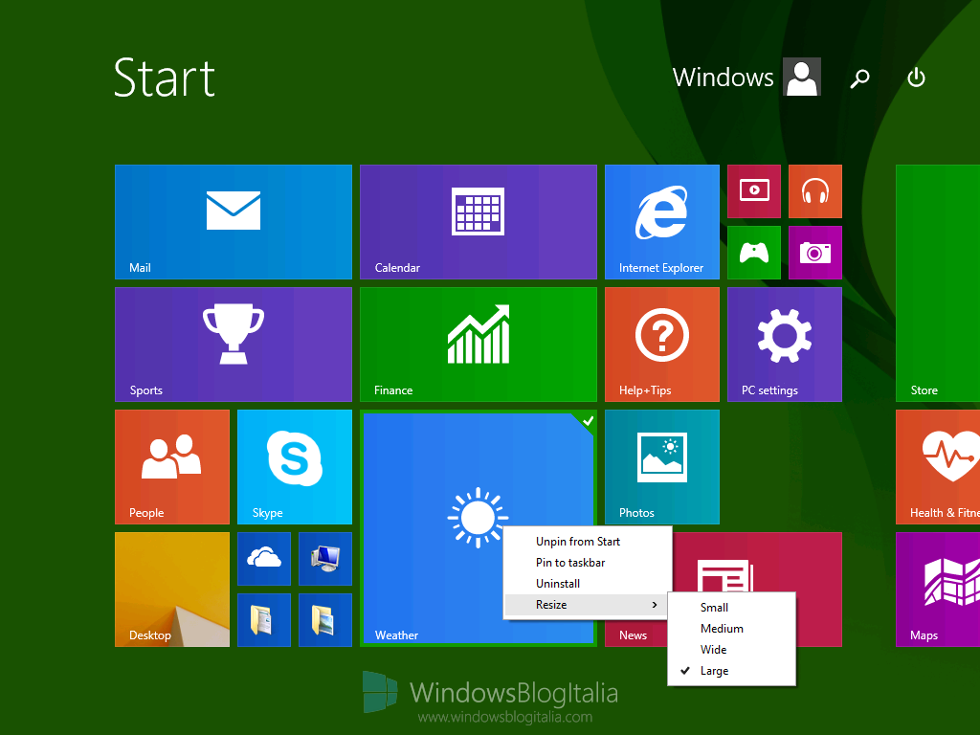
Task: Open the Finance chart tile
Action: tap(479, 345)
